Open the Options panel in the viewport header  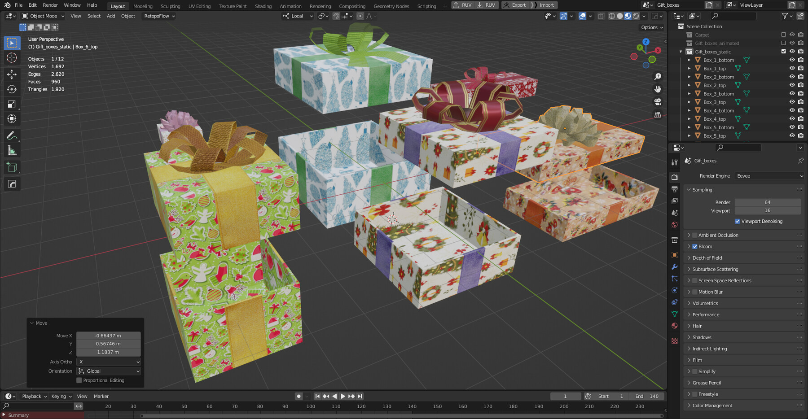click(x=651, y=27)
